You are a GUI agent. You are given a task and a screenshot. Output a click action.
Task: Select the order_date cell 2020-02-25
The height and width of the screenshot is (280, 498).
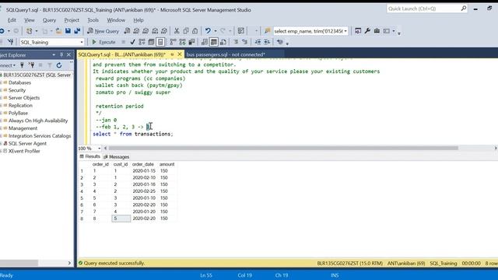[144, 191]
